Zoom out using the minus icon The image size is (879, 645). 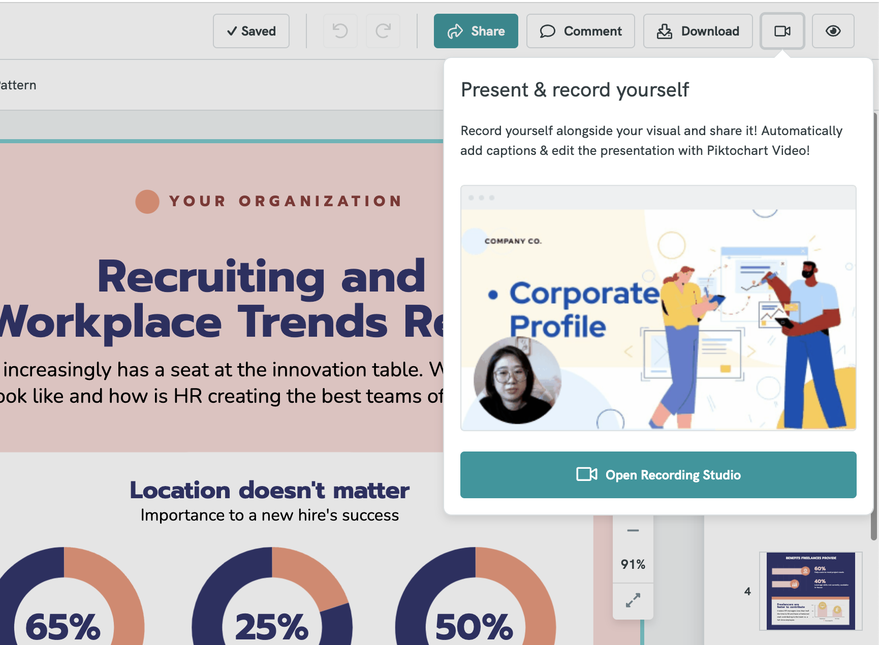pyautogui.click(x=633, y=531)
